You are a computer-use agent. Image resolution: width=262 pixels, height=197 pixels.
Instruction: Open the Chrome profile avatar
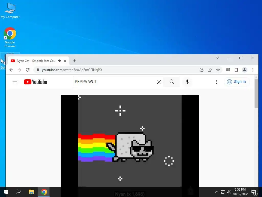[245, 70]
